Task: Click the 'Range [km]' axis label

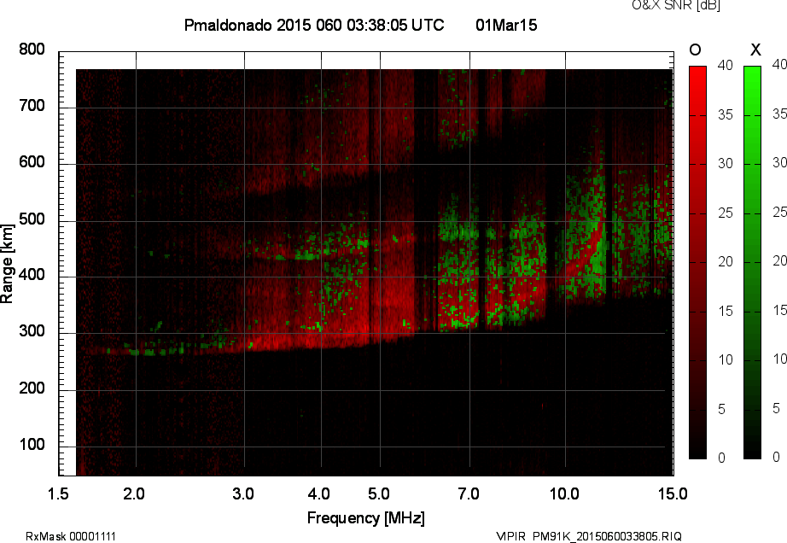Action: [x=7, y=264]
